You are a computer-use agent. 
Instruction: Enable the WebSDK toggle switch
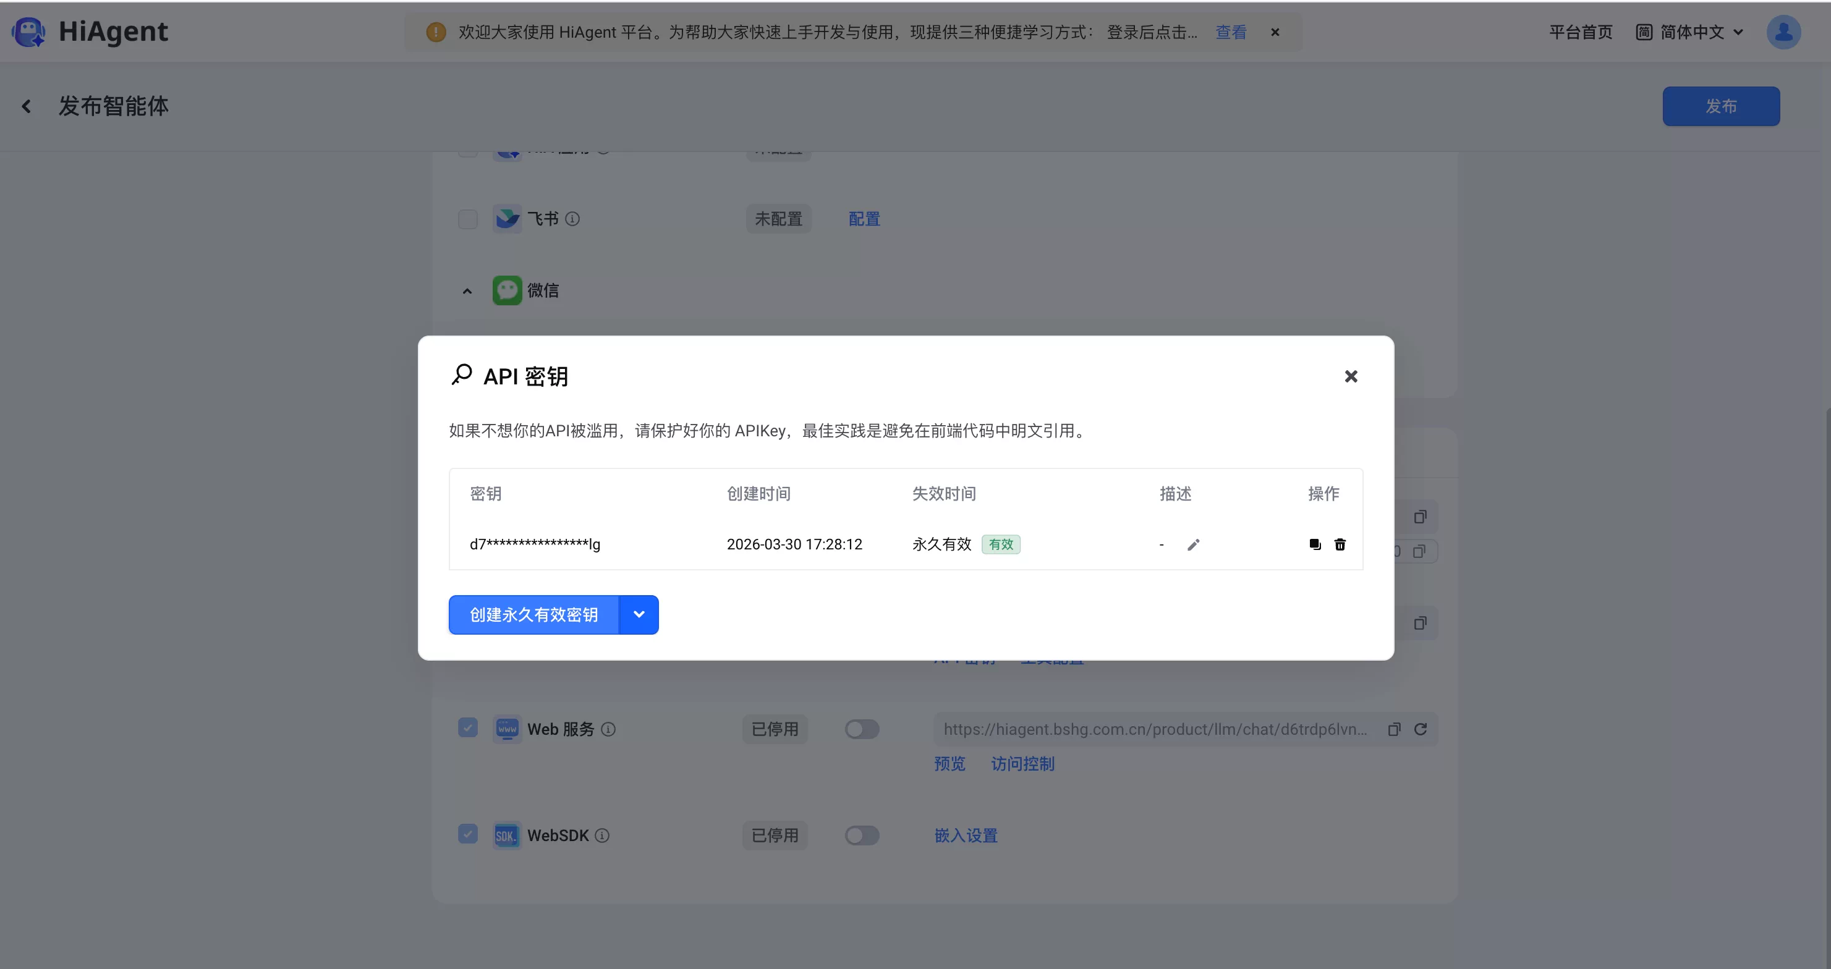862,836
